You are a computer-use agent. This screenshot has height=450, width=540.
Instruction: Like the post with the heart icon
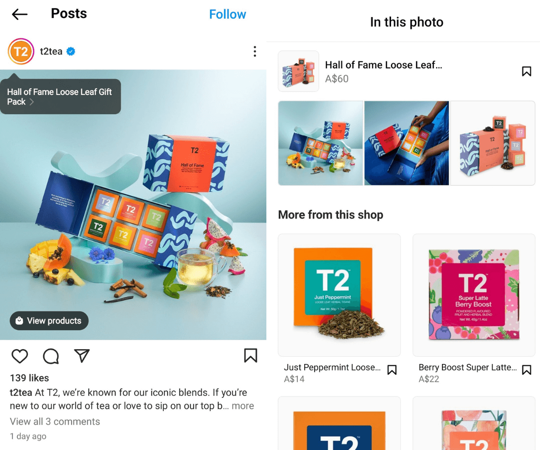20,356
